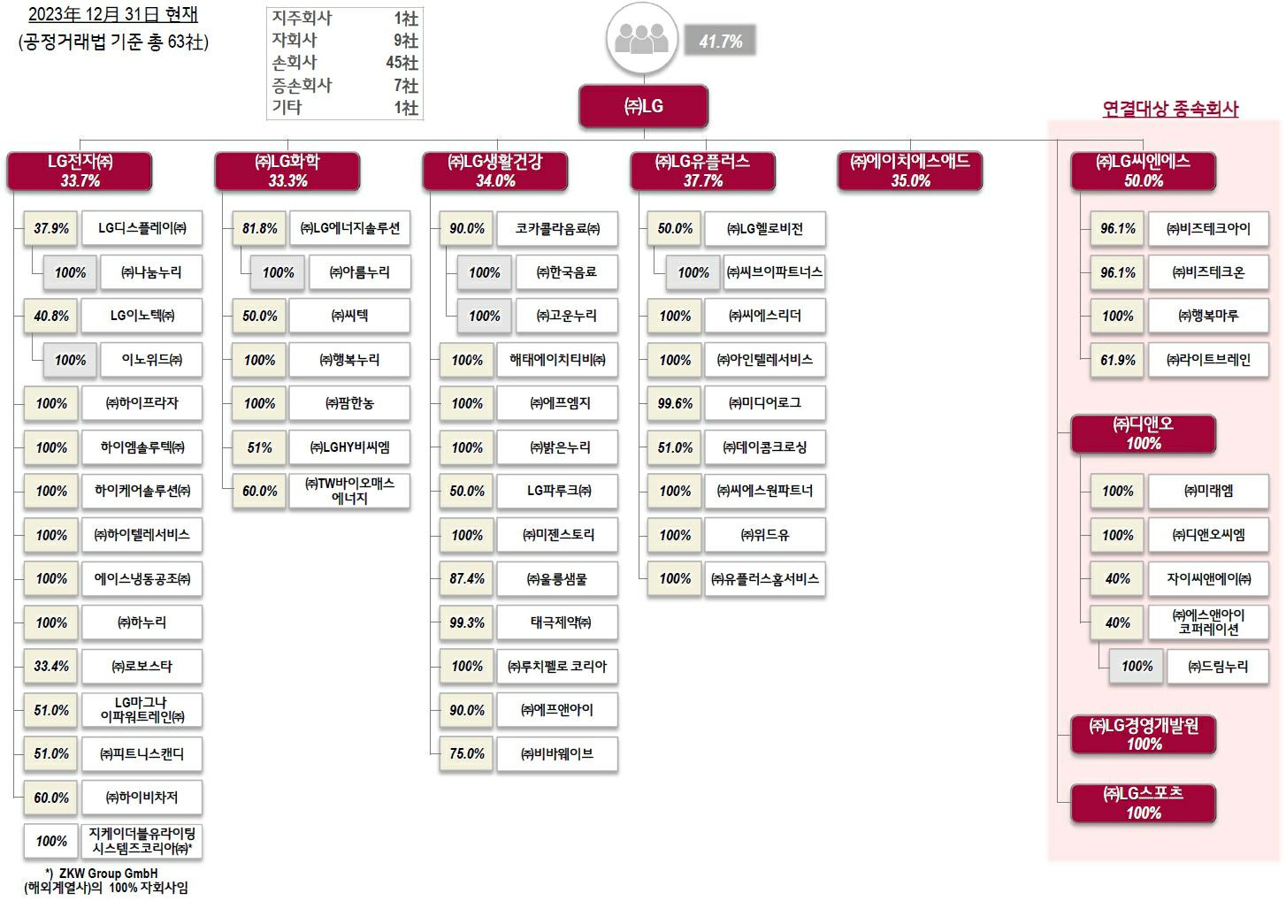Click the ㈜데이콤크로싱 box

(765, 447)
